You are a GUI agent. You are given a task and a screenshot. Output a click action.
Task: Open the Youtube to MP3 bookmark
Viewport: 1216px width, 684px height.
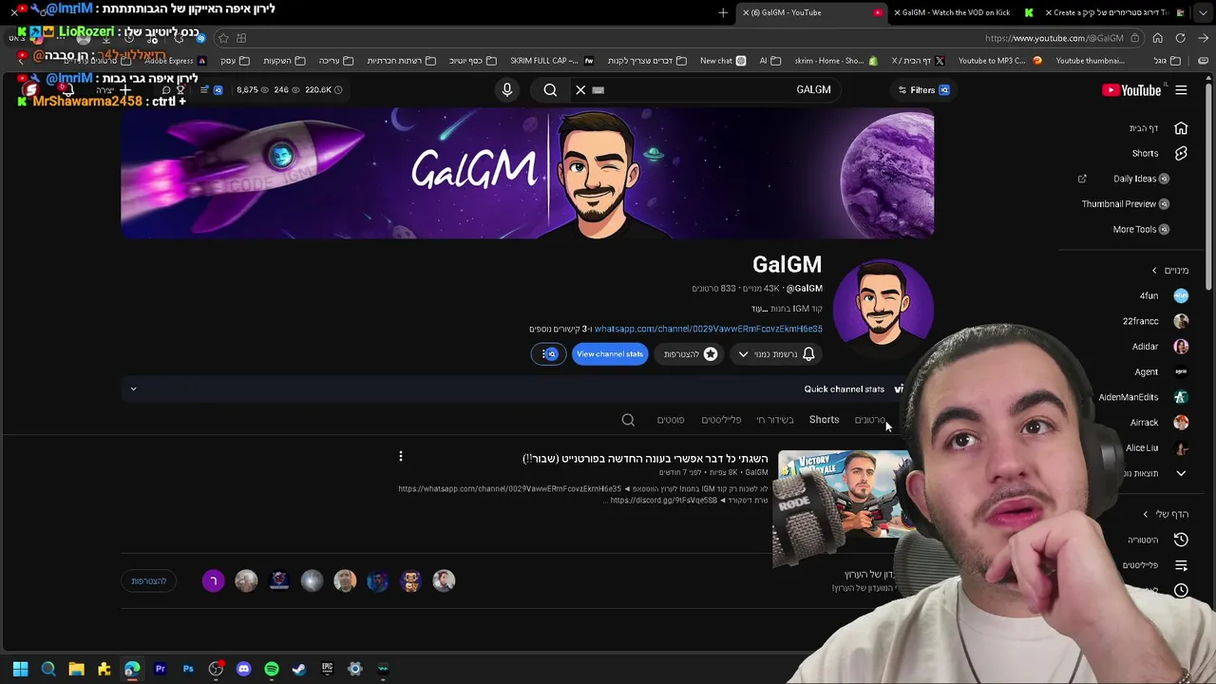[999, 61]
